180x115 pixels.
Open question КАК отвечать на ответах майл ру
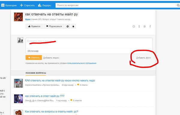point(60,80)
